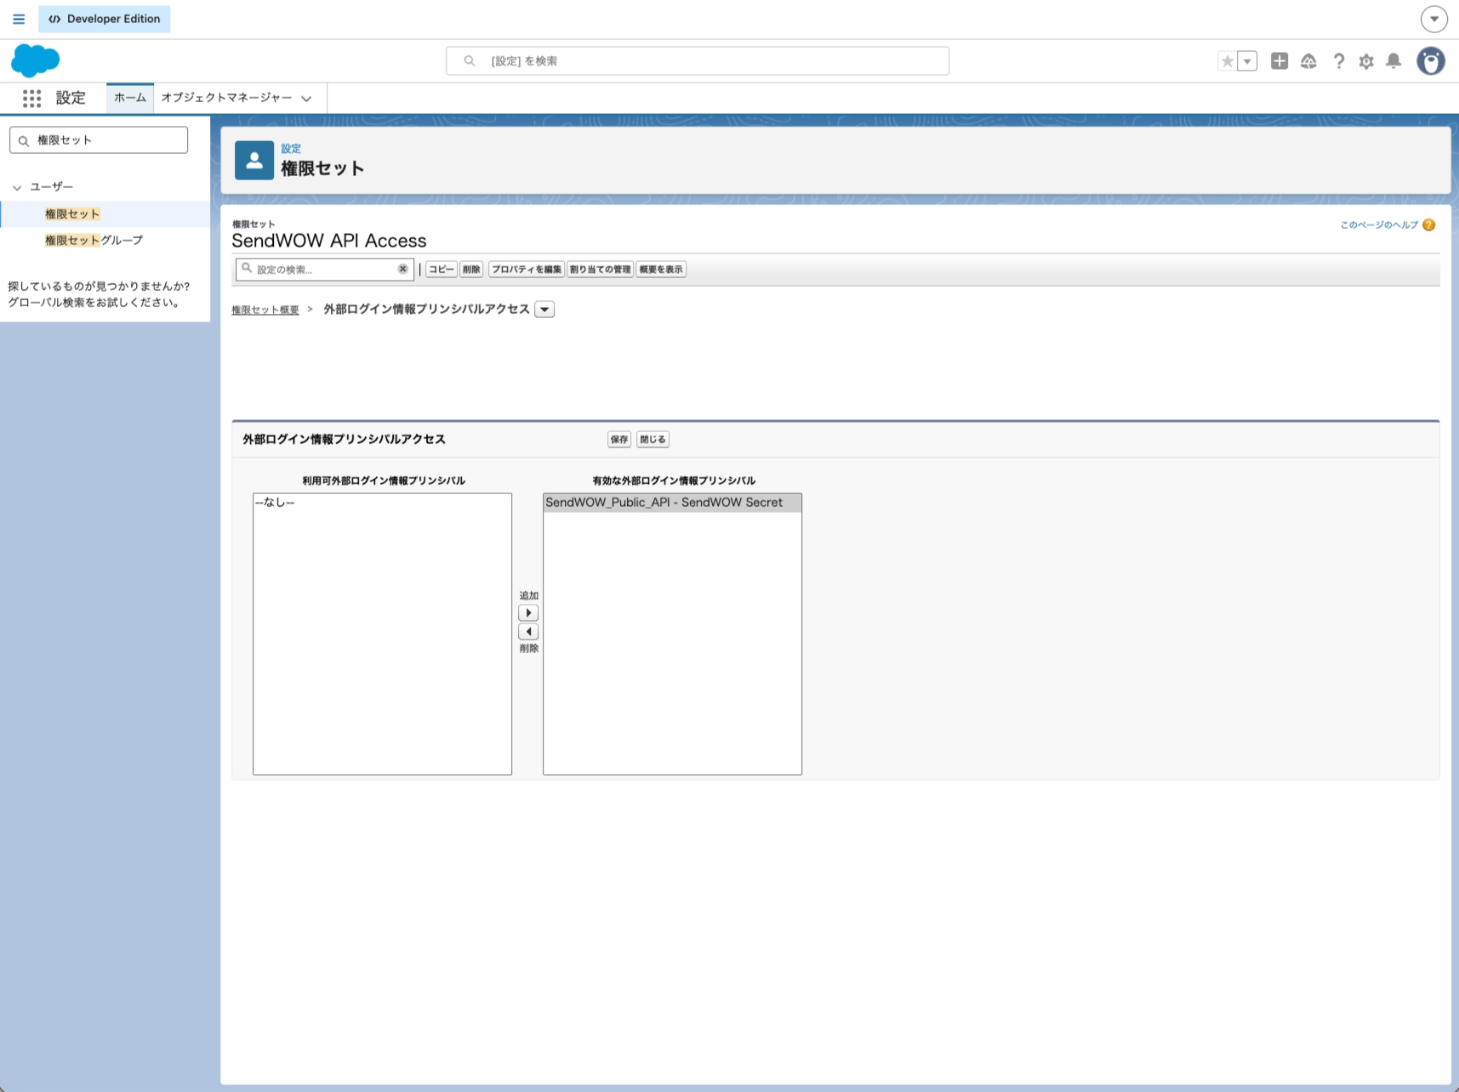This screenshot has height=1092, width=1459.
Task: Click the 削除 button in the toolbar
Action: [471, 270]
